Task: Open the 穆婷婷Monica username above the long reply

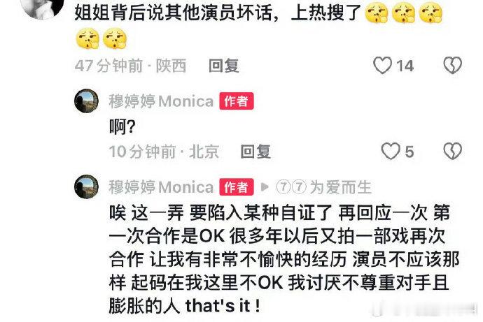Action: (161, 187)
